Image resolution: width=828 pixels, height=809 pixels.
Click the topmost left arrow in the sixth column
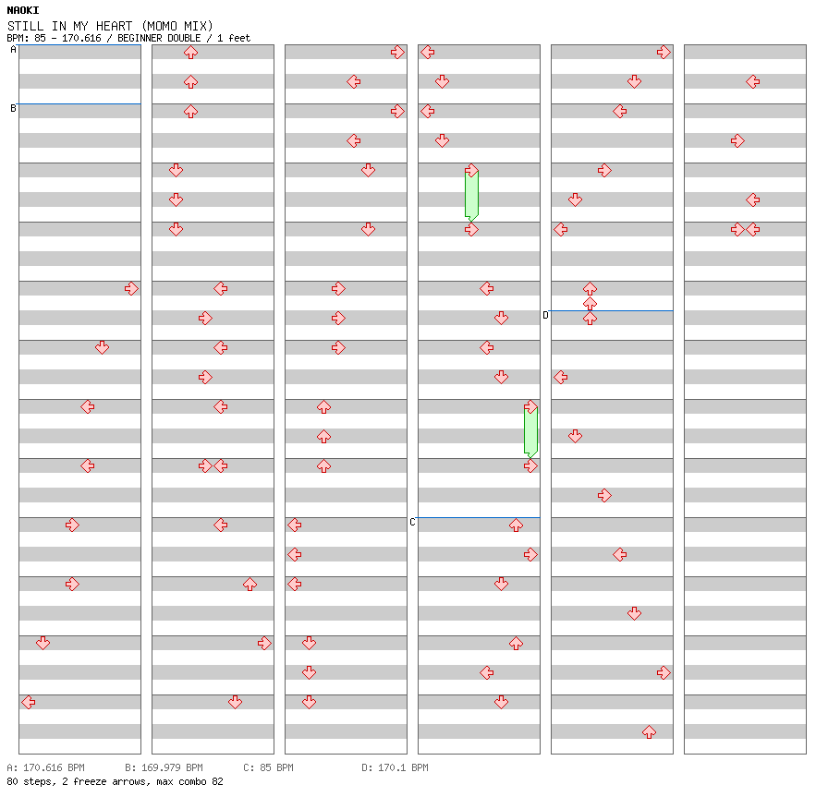point(752,81)
